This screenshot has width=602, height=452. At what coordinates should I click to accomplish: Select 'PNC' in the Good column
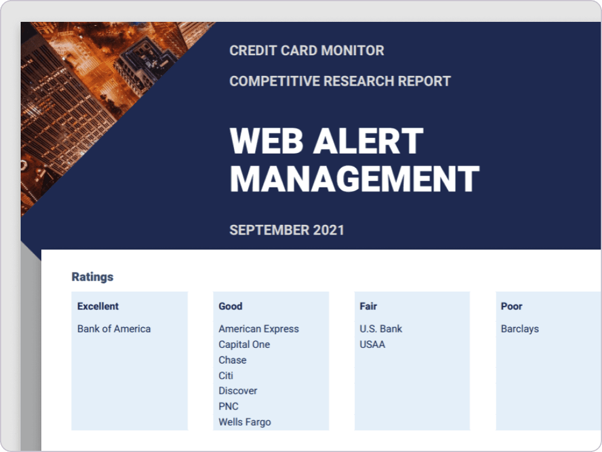pos(229,406)
